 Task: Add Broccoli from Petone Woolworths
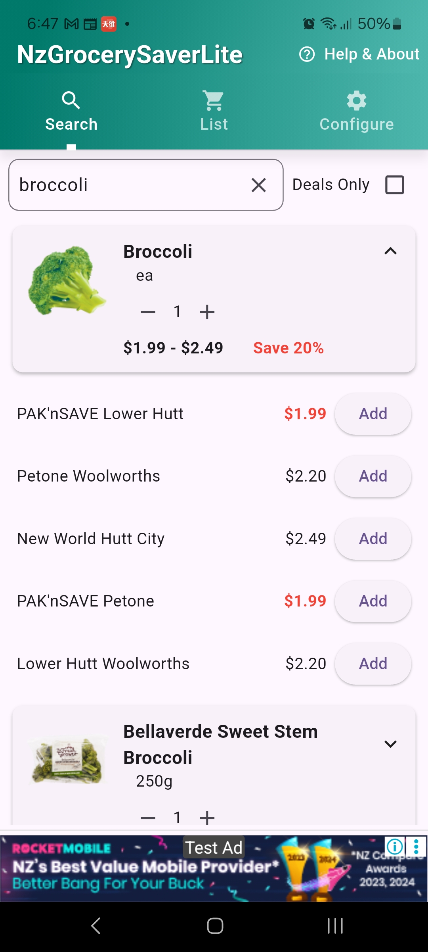click(373, 476)
